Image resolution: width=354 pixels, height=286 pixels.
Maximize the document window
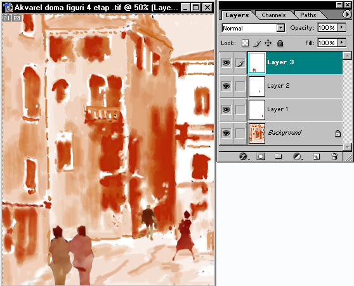click(196, 8)
